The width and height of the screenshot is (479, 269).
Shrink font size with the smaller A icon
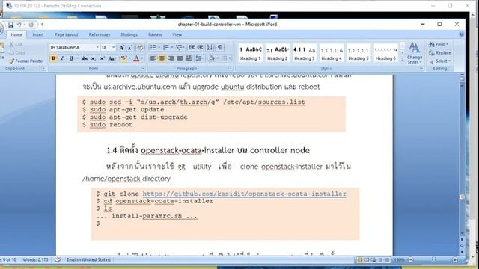(x=129, y=47)
